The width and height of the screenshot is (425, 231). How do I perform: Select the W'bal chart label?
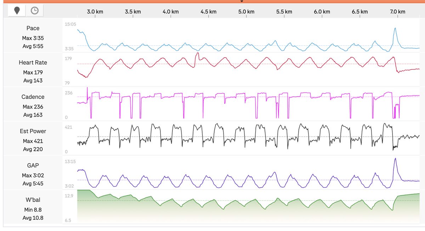click(x=33, y=200)
